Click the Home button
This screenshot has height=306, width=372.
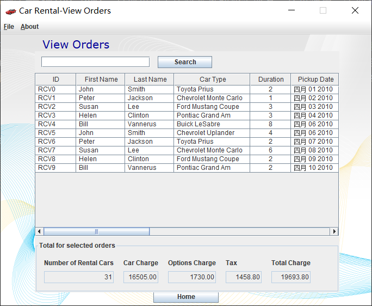(186, 297)
